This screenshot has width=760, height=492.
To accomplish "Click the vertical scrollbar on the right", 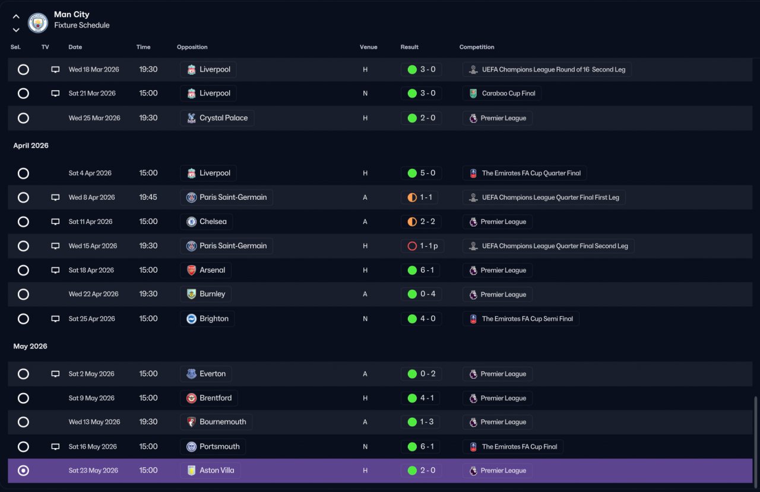I will (755, 439).
